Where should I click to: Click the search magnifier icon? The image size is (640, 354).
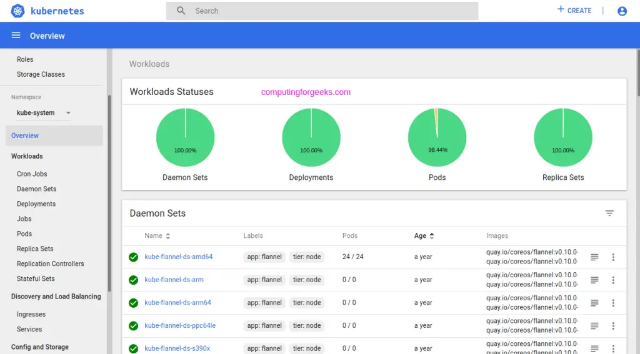pyautogui.click(x=181, y=11)
